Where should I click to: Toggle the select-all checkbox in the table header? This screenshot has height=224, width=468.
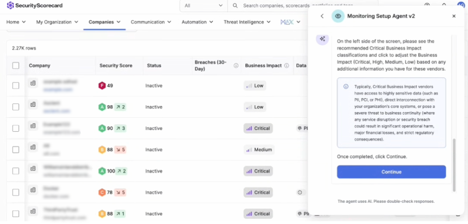click(x=16, y=66)
